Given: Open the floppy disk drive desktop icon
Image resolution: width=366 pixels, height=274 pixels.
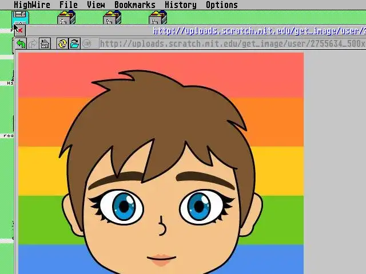Looking at the screenshot, I should point(21,18).
